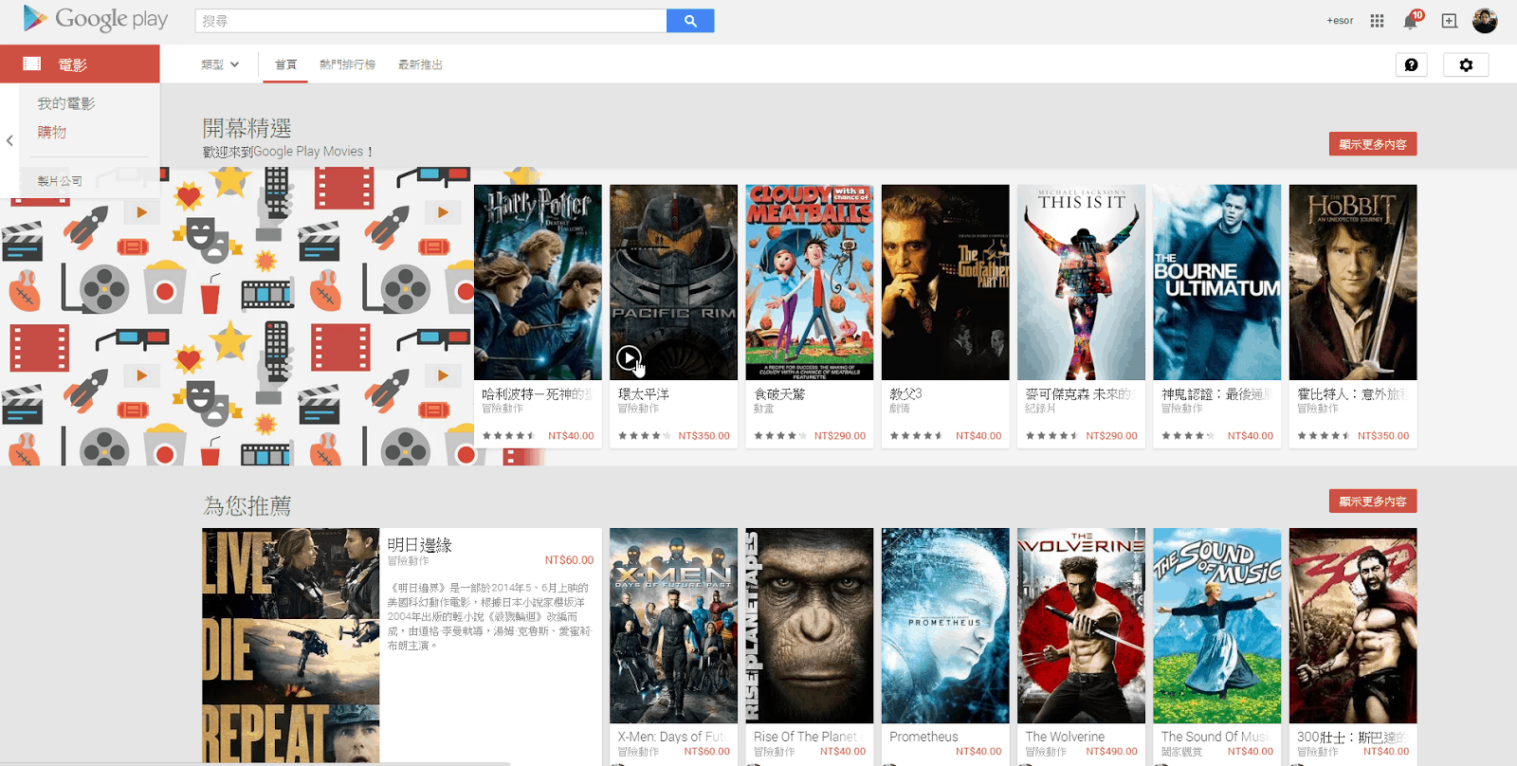Image resolution: width=1517 pixels, height=766 pixels.
Task: Click NT$40.00 price under 教父3
Action: pos(978,436)
